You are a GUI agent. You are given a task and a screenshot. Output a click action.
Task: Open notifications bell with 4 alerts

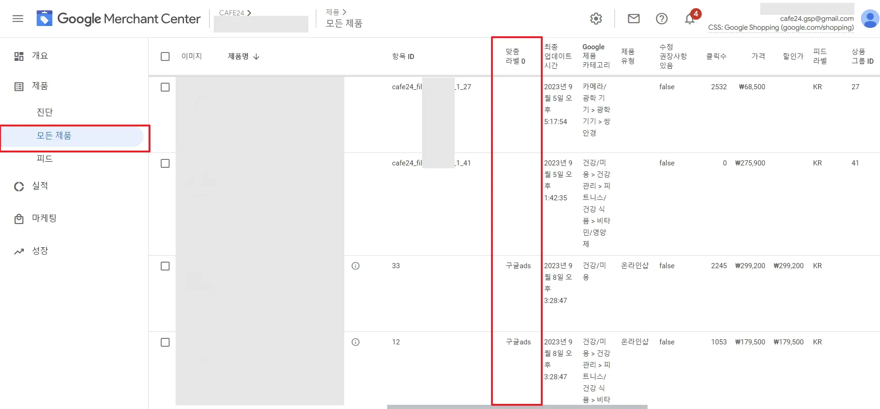pyautogui.click(x=690, y=18)
